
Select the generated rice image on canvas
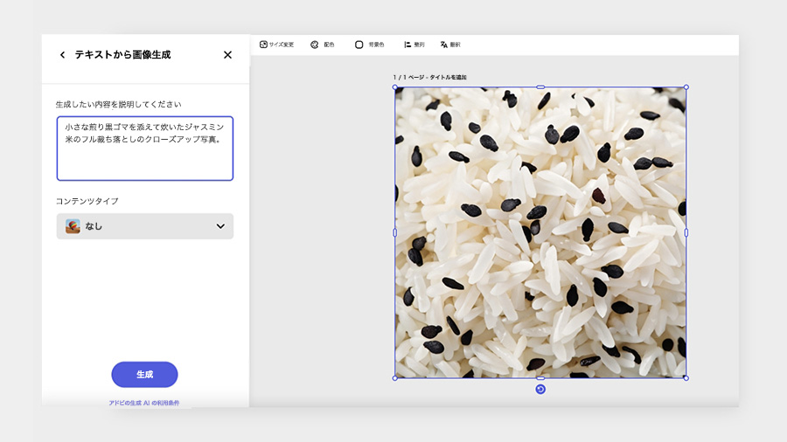(x=540, y=232)
